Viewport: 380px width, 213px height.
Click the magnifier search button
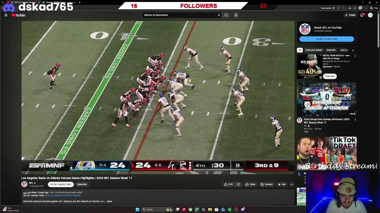pos(226,15)
